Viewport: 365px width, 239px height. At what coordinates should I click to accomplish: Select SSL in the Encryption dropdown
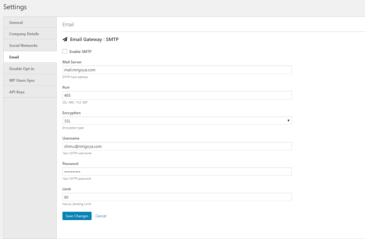click(x=177, y=121)
